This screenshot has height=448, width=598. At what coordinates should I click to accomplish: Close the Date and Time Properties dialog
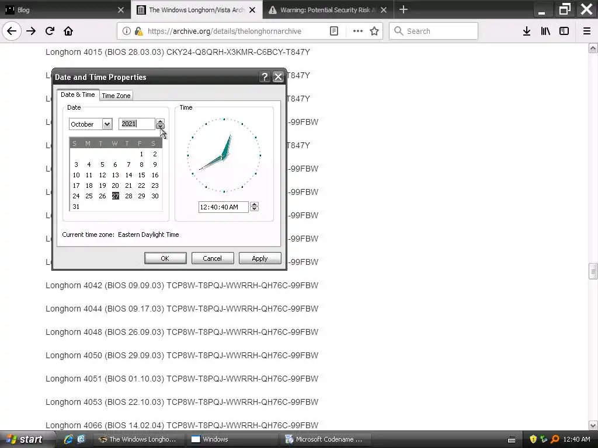pos(279,77)
